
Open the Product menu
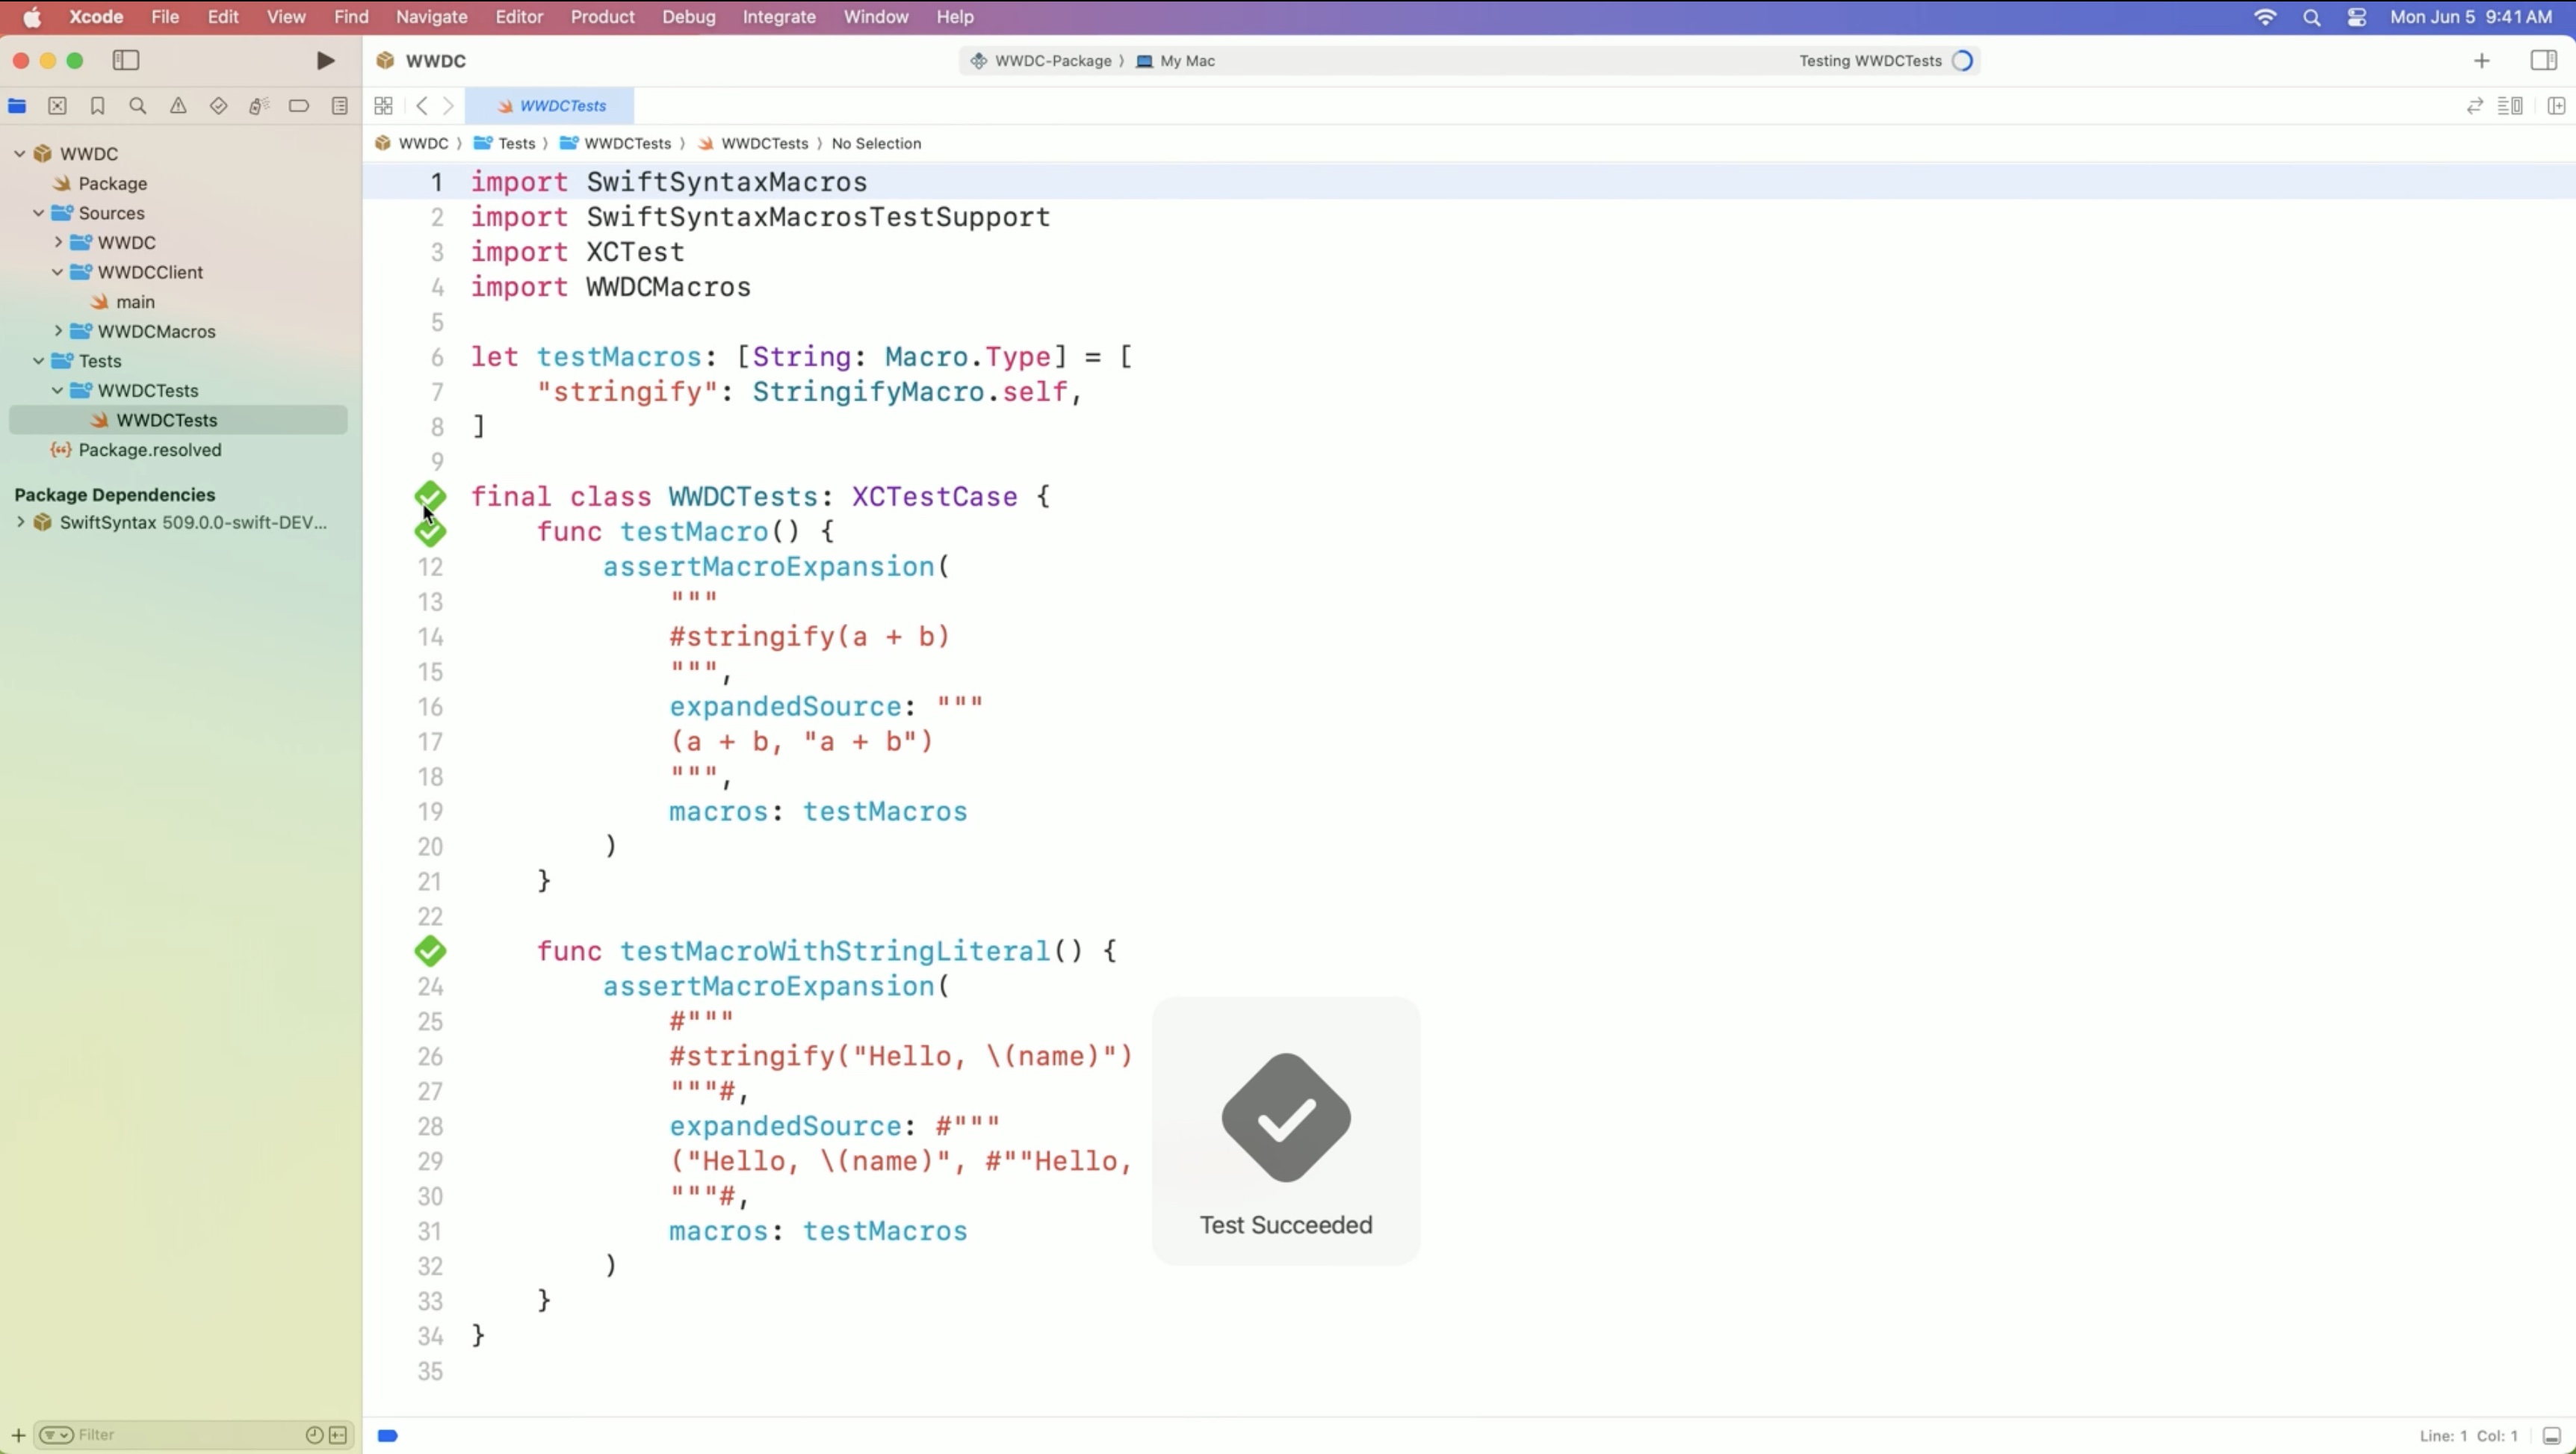pos(602,17)
